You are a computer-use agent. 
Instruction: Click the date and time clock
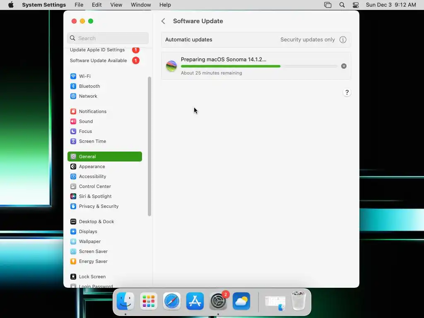coord(391,5)
